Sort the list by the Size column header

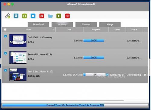69,30
